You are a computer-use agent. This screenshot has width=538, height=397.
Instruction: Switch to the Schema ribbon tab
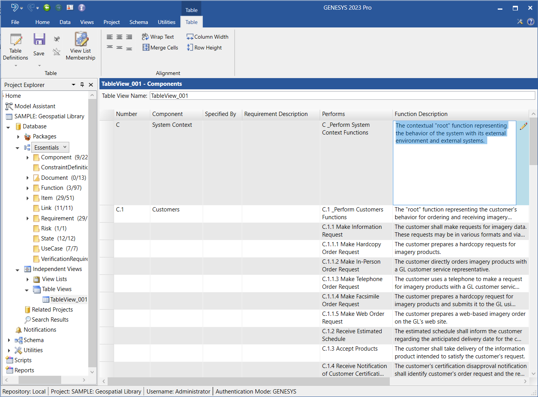point(139,22)
